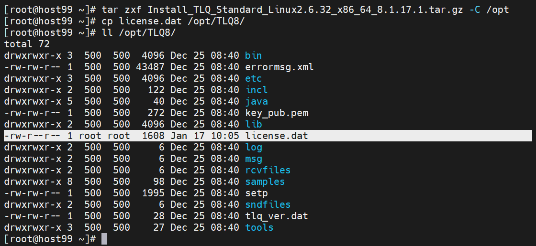Select the key_pub.pem file name

click(276, 113)
